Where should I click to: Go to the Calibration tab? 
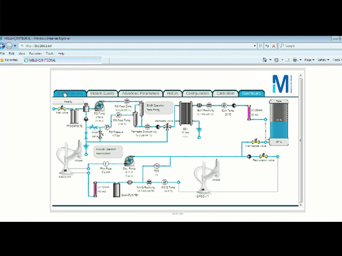[225, 93]
